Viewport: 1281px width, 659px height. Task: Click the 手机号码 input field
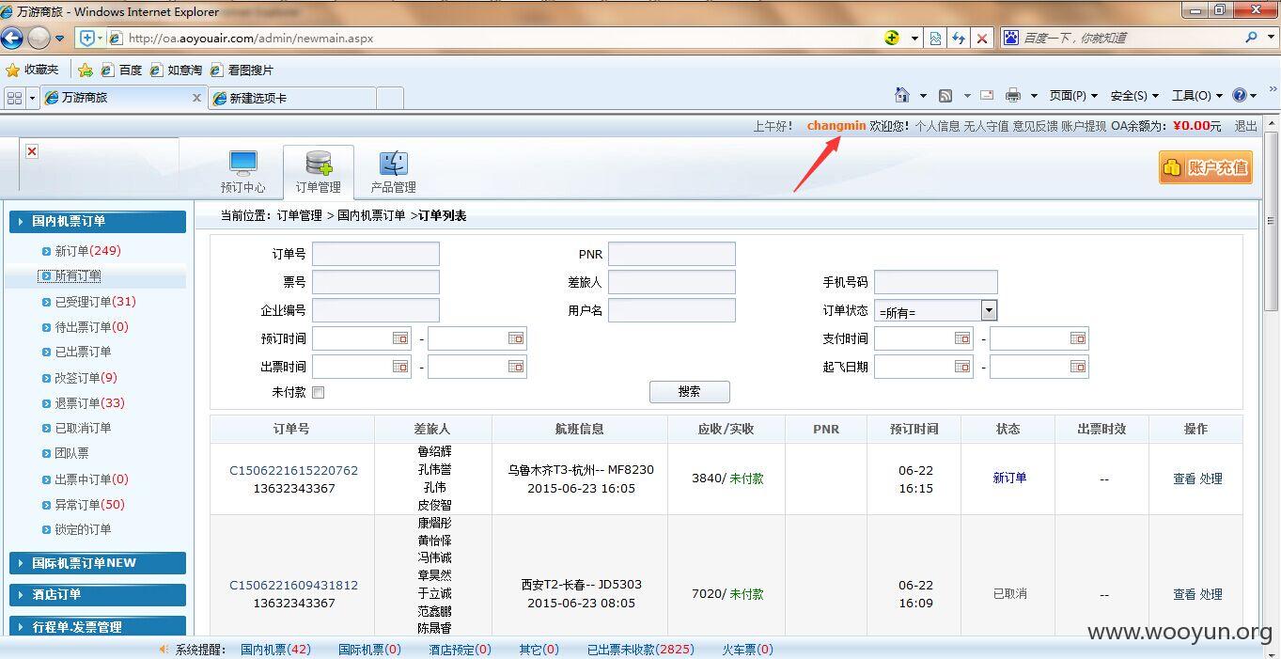coord(935,282)
